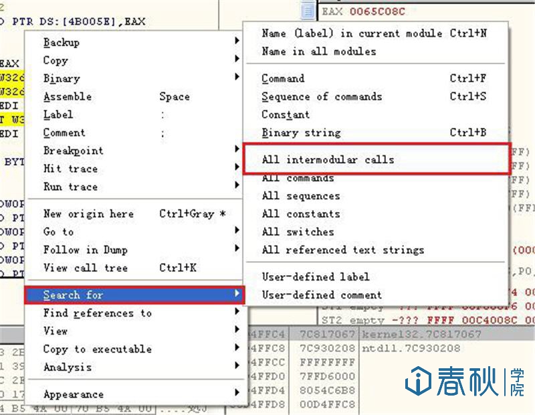Select "All intermodular calls" in the submenu
Viewport: 535px width, 415px height.
tap(328, 160)
